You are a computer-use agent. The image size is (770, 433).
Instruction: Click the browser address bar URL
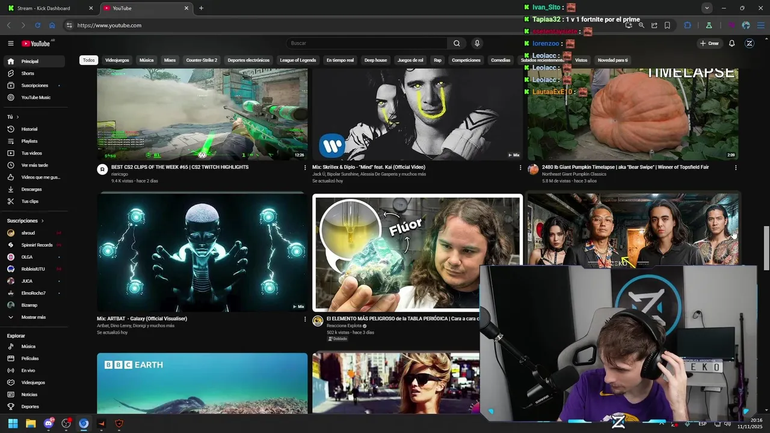(x=109, y=25)
